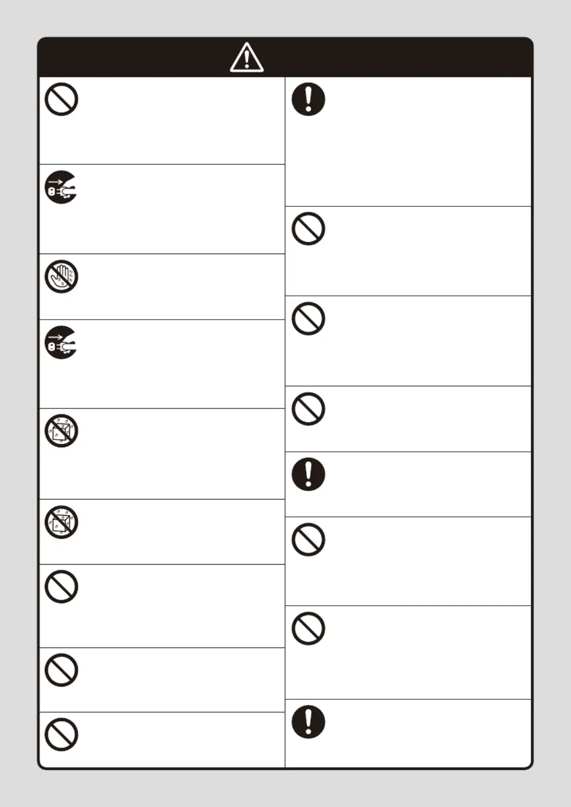Click the prohibition circle below the smaller no-water icon
Image resolution: width=571 pixels, height=807 pixels.
click(x=61, y=587)
